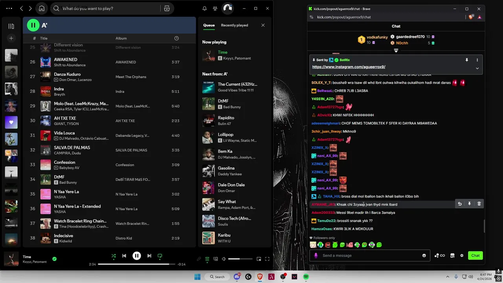Open Friend Activity icon in Spotify
Screen dimensions: 503x283
tap(215, 8)
